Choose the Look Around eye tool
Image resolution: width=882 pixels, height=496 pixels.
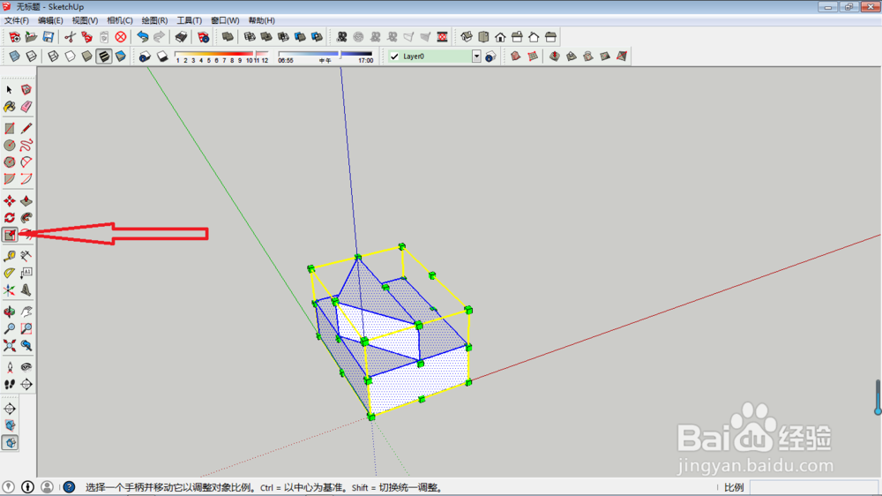tap(26, 367)
